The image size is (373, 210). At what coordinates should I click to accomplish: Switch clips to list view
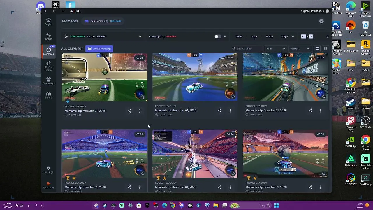[326, 48]
